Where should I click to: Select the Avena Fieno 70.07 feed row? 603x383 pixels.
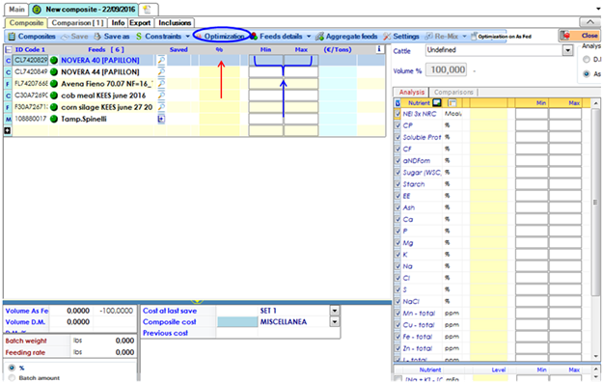(x=194, y=83)
